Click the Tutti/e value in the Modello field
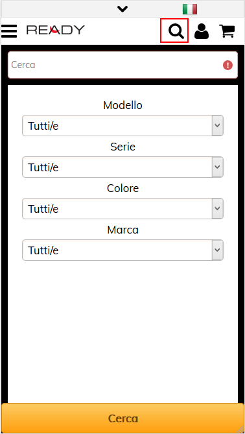Image resolution: width=245 pixels, height=434 pixels. [43, 127]
